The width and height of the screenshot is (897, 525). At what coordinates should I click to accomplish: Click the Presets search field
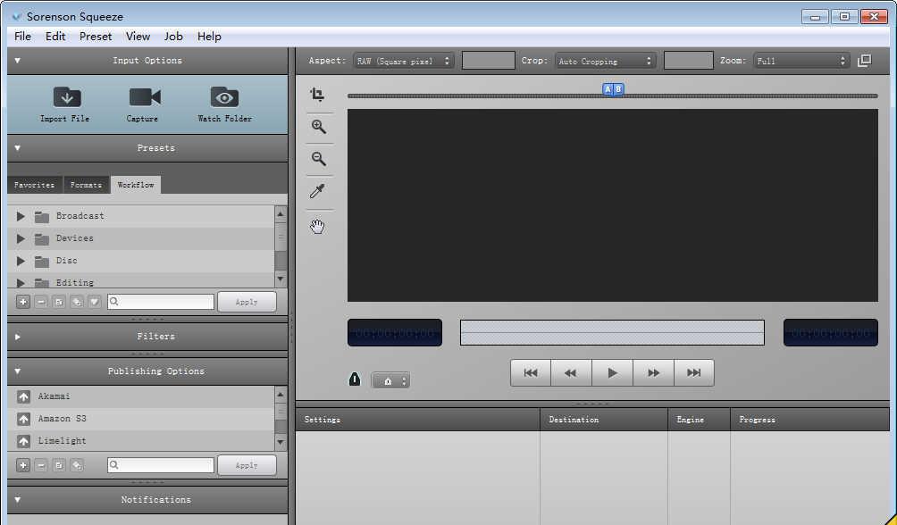(161, 302)
